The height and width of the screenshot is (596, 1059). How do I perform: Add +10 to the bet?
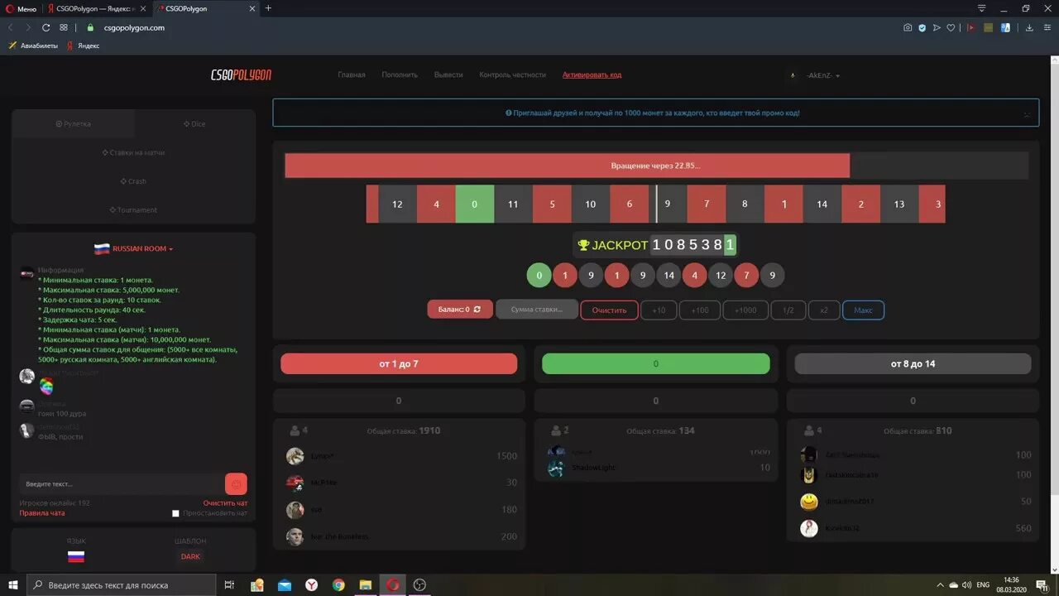point(659,310)
